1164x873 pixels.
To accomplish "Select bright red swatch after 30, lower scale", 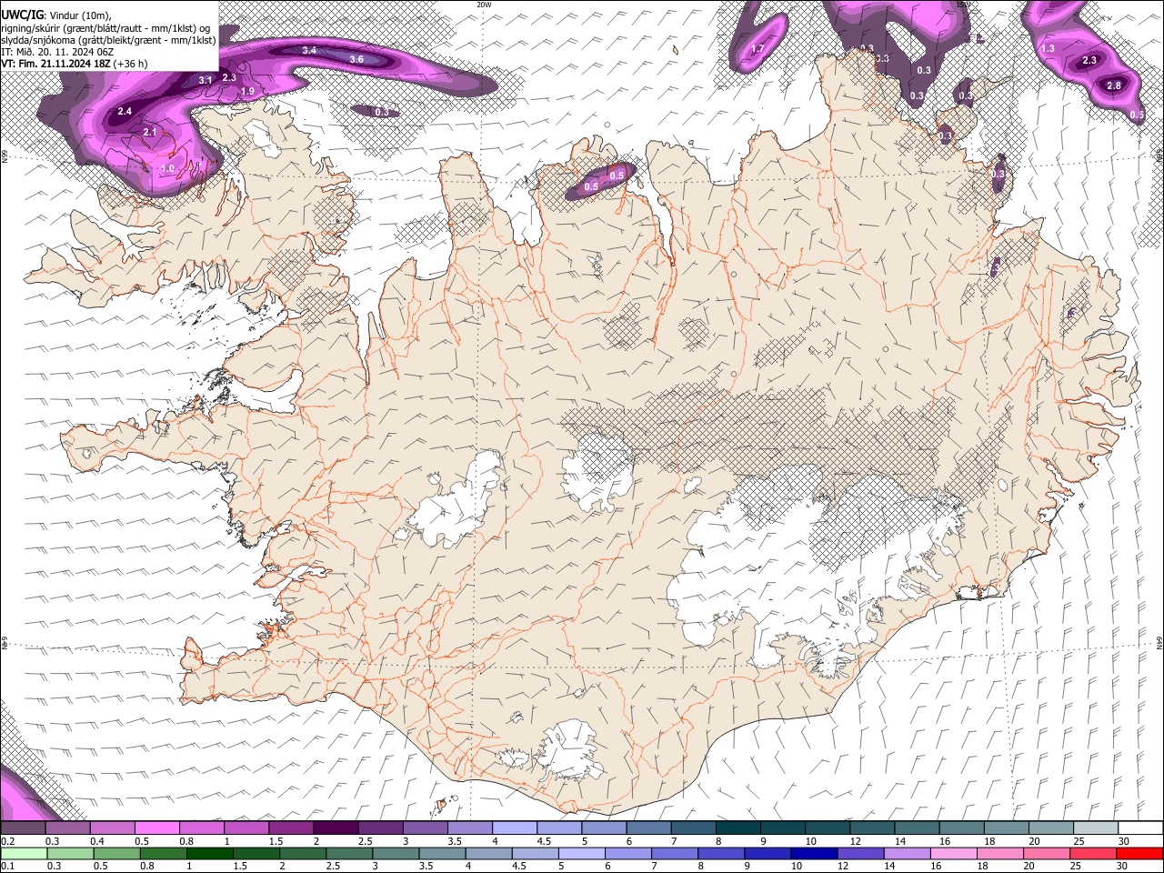I will tap(1140, 853).
